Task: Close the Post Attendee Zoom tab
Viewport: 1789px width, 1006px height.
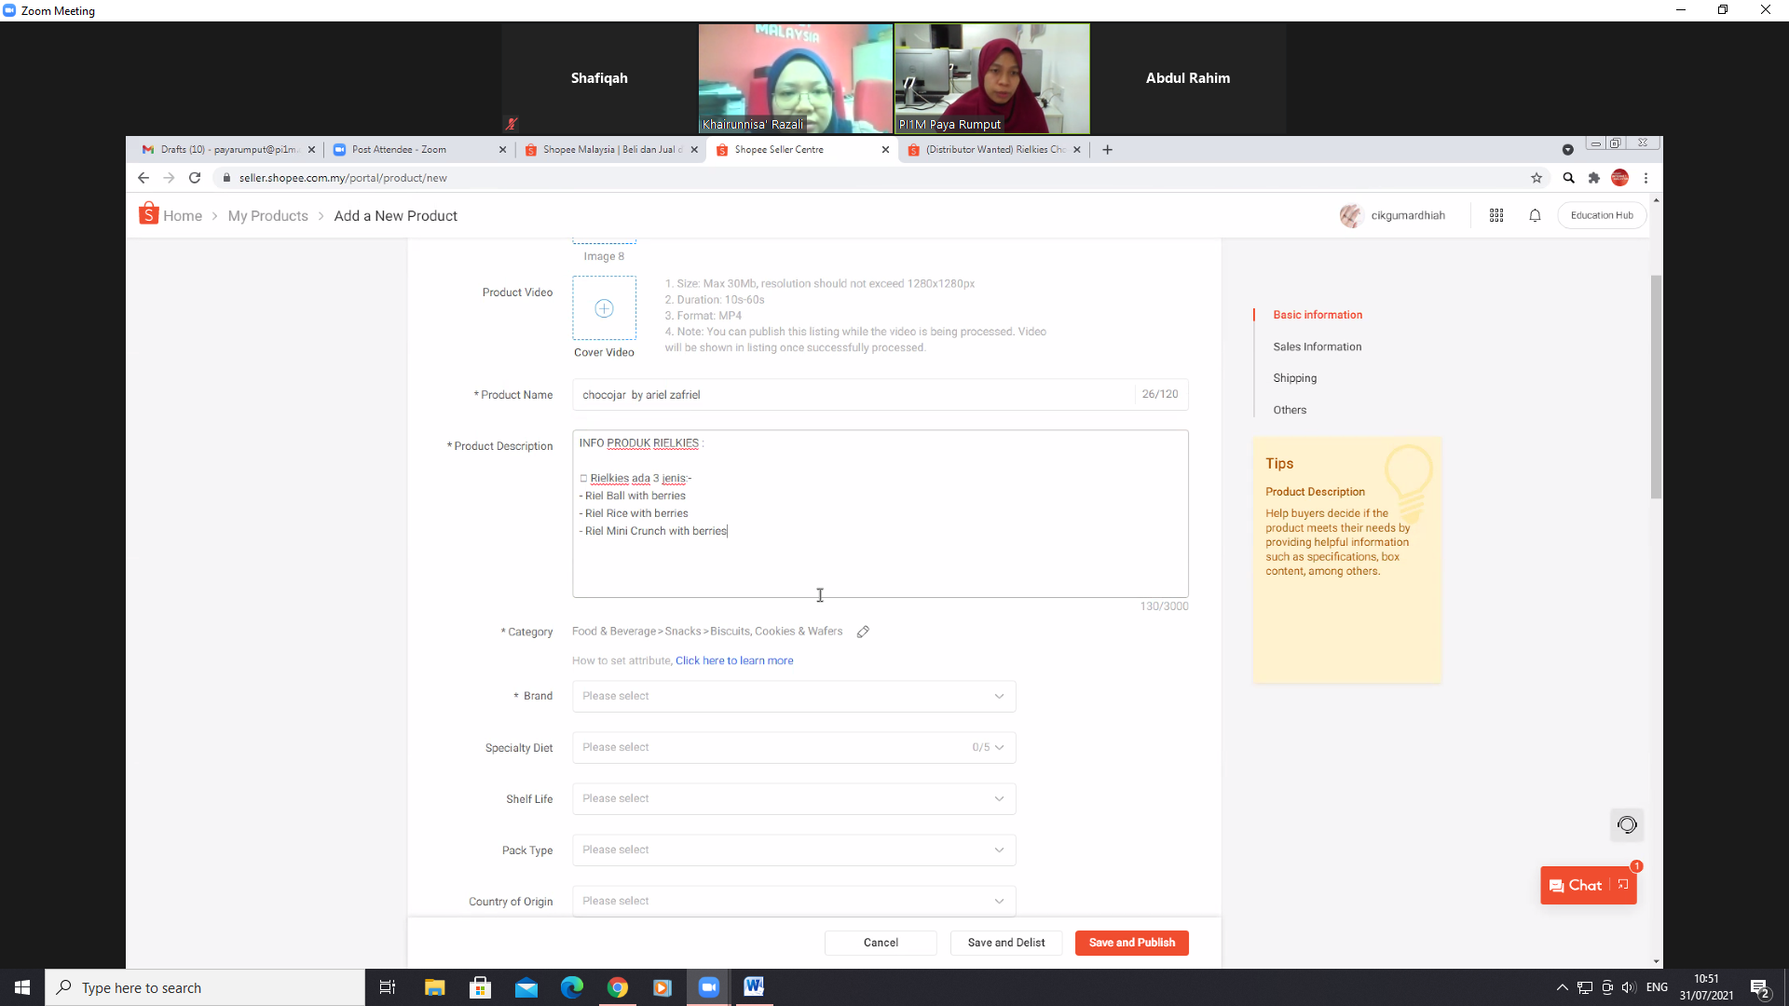Action: (x=502, y=149)
